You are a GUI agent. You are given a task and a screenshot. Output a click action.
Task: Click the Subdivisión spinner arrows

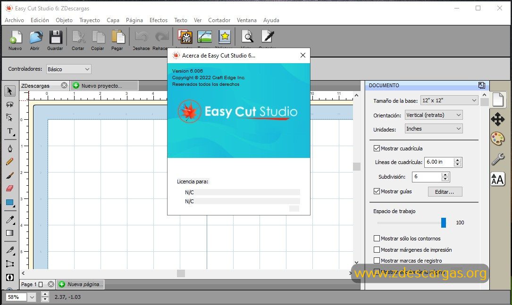point(445,177)
